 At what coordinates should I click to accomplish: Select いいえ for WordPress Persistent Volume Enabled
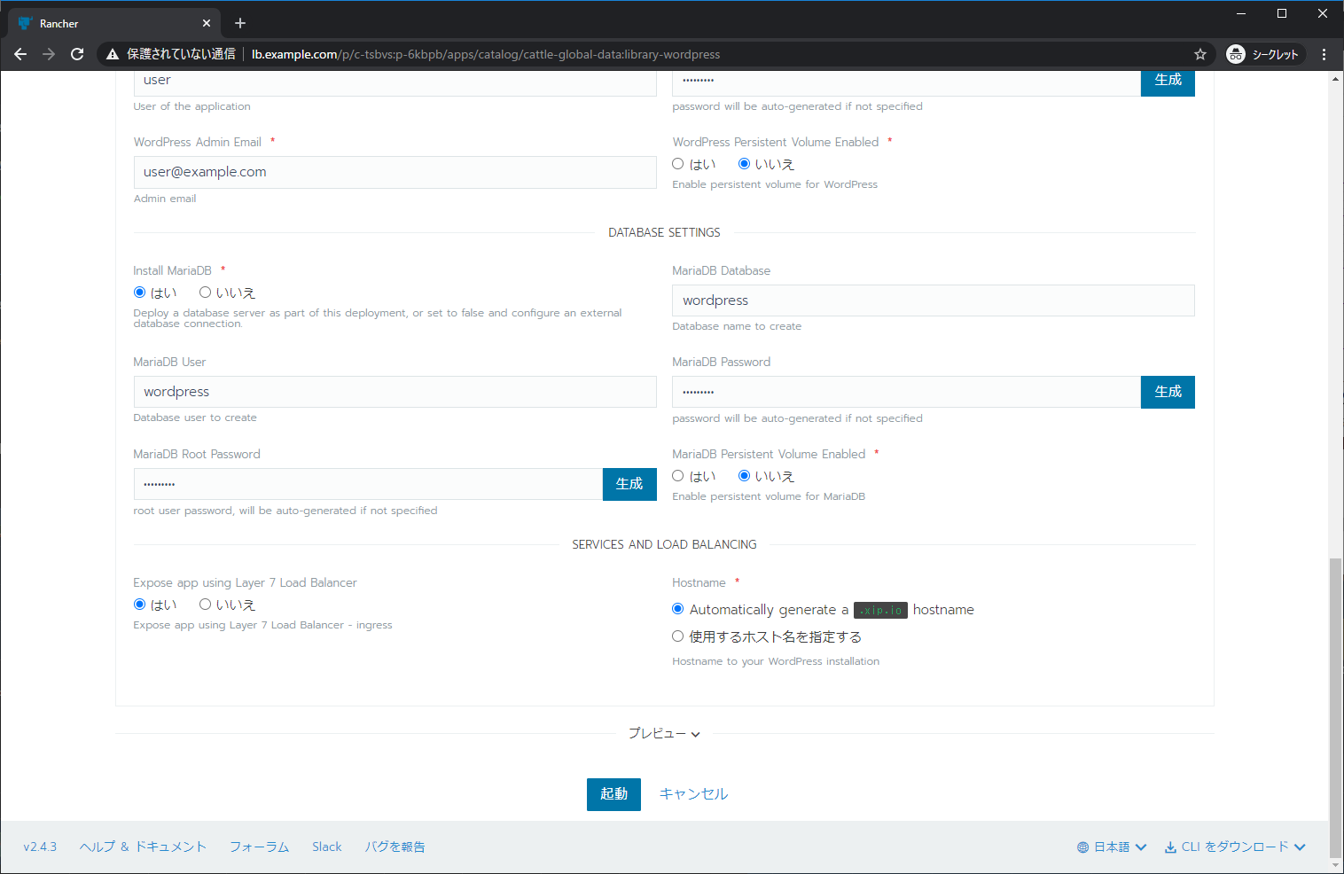point(744,164)
